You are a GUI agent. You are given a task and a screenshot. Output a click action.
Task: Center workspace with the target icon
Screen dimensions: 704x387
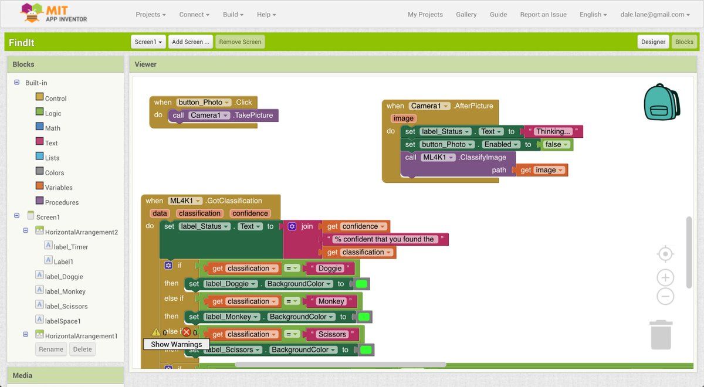click(665, 254)
